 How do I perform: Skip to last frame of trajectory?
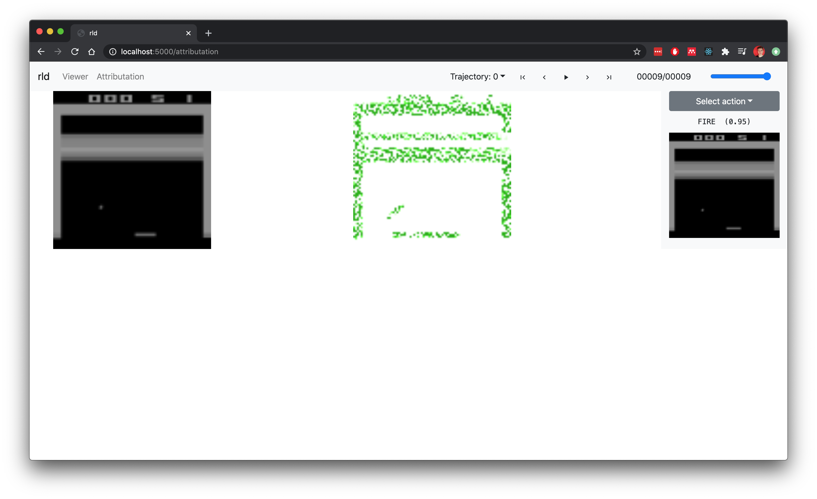tap(609, 77)
